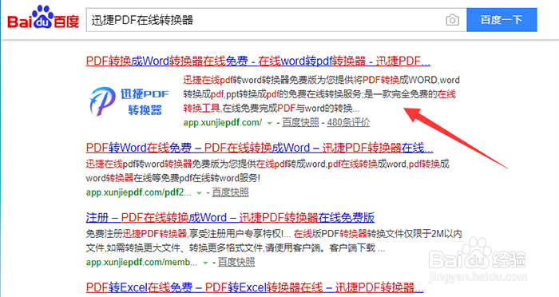Expand the dropdown arrow beside app.xunjiepdf.com/memb...
This screenshot has height=297, width=559.
205,263
